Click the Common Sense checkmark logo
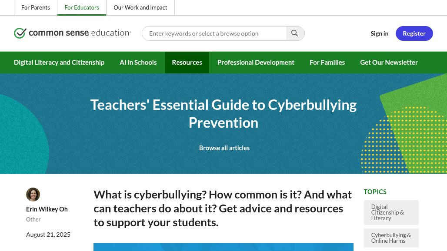The image size is (447, 251). click(x=20, y=33)
